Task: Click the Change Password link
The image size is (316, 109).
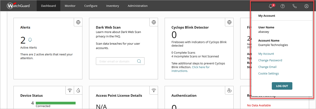Action: pos(270,60)
